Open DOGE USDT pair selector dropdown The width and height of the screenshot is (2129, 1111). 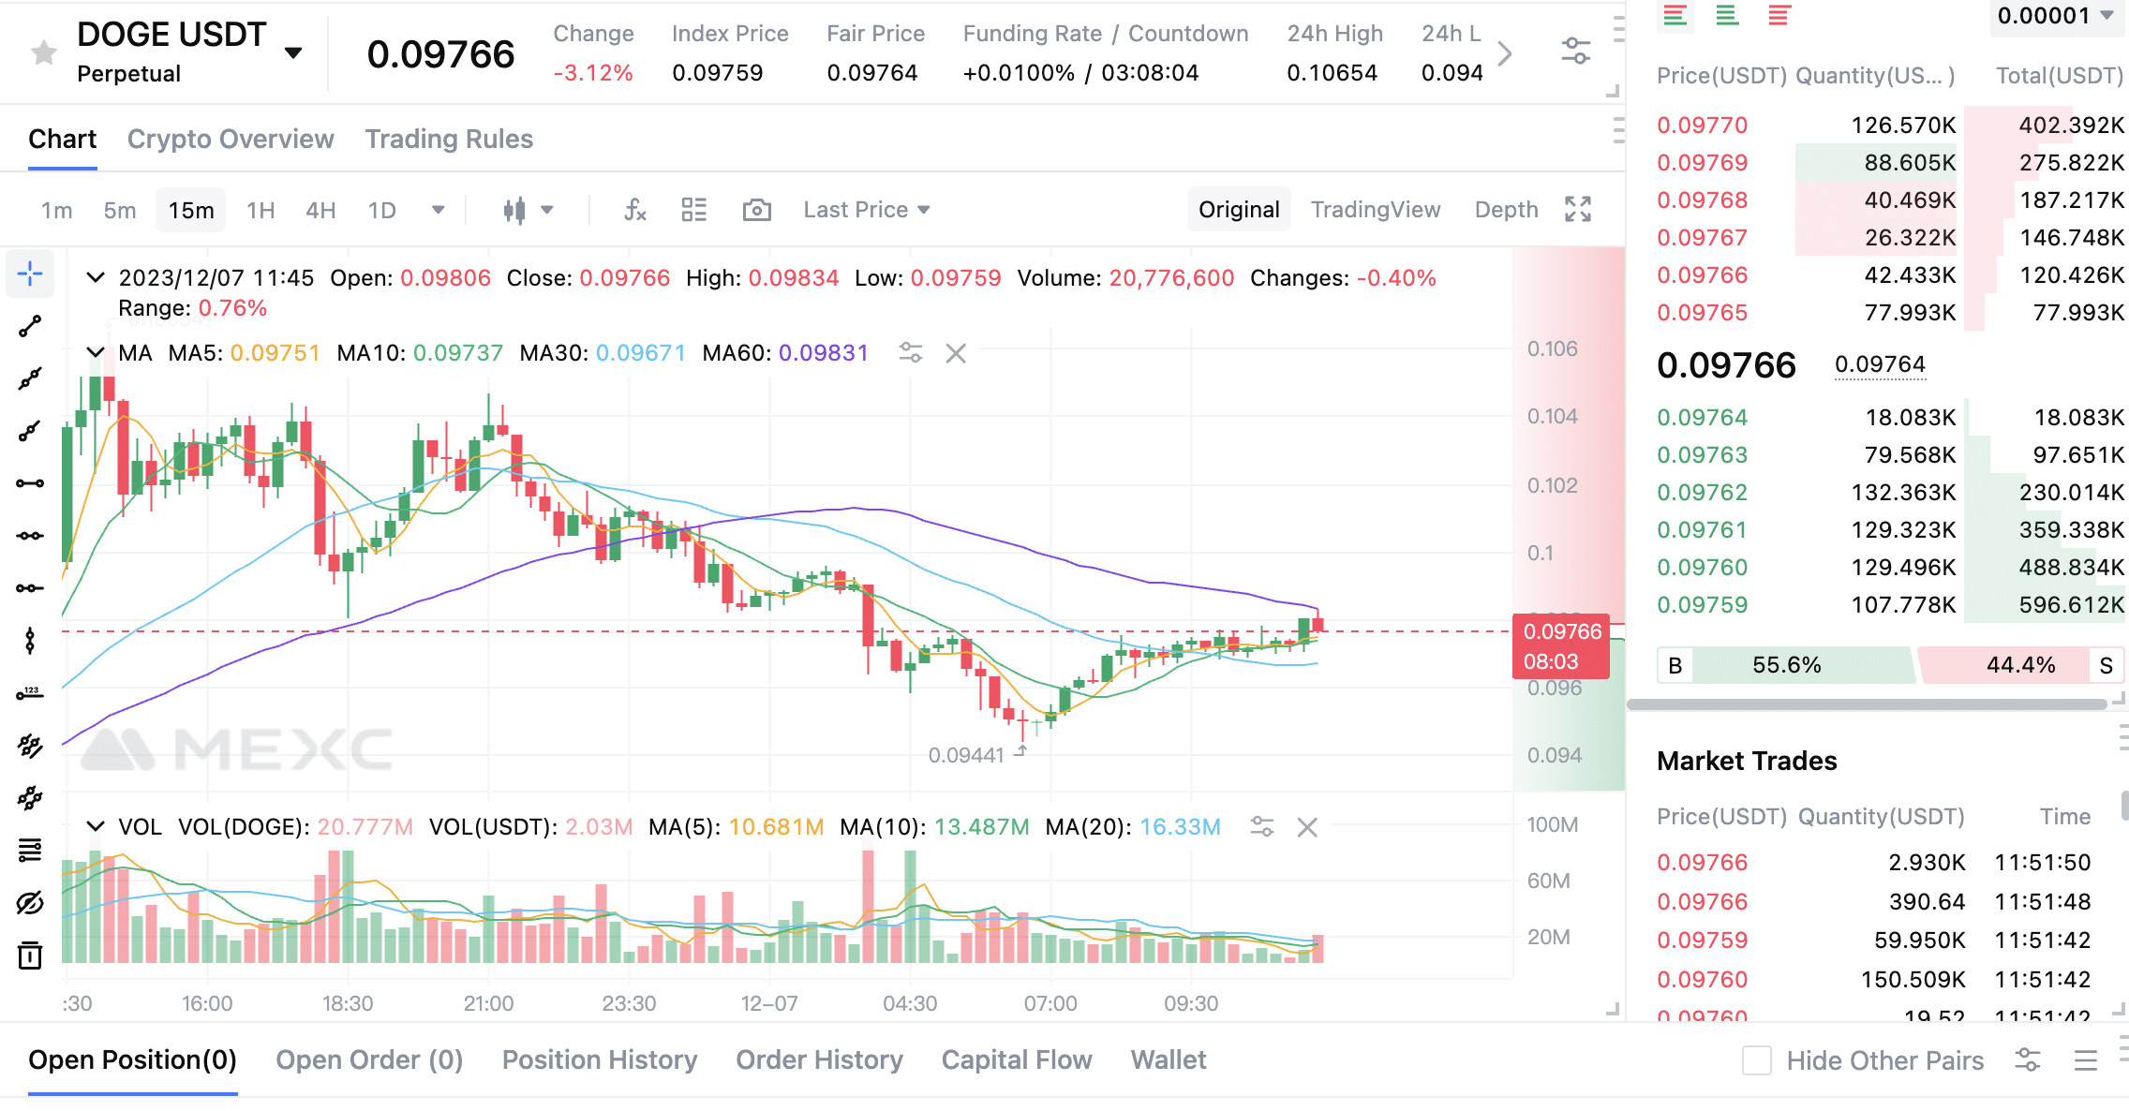[293, 52]
